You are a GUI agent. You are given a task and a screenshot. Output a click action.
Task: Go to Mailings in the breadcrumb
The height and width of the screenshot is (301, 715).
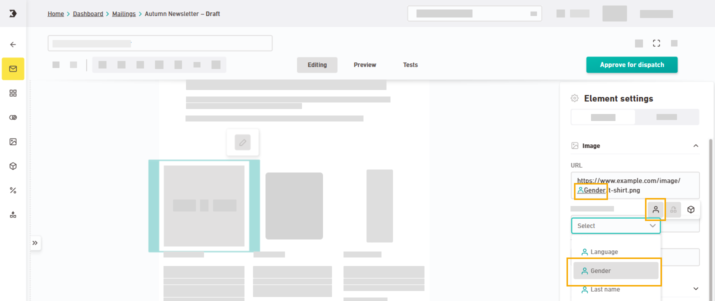pos(123,14)
